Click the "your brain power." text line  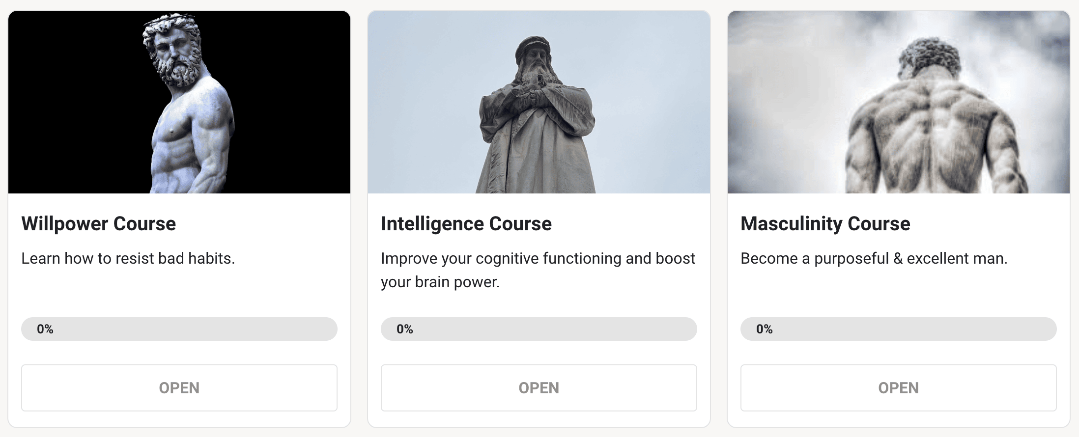(x=440, y=282)
